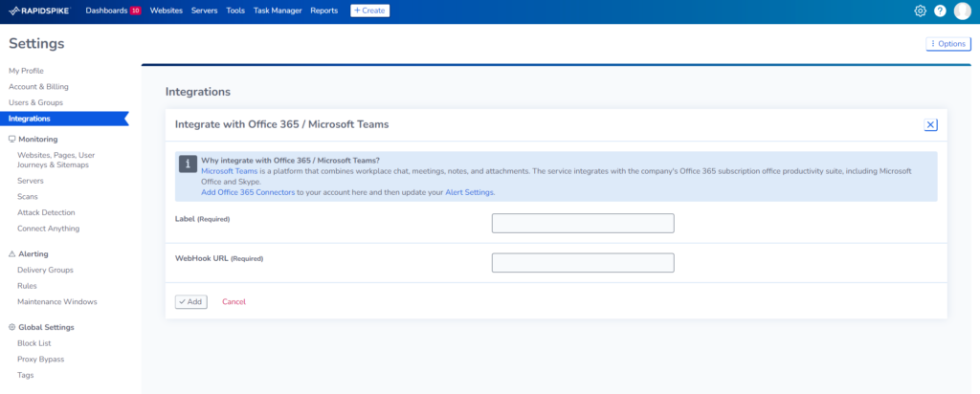Screen dimensions: 980x394
Task: Open Connect Anything settings
Action: pos(48,229)
